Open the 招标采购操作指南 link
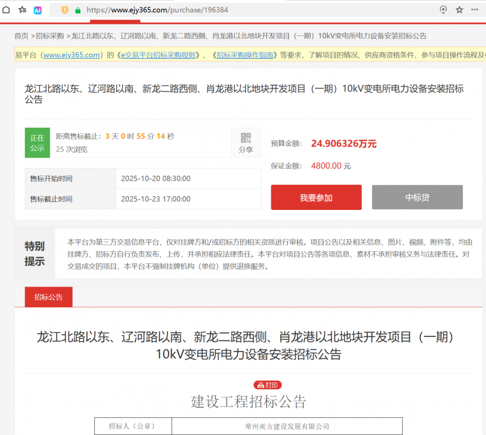The height and width of the screenshot is (435, 486). pos(245,55)
